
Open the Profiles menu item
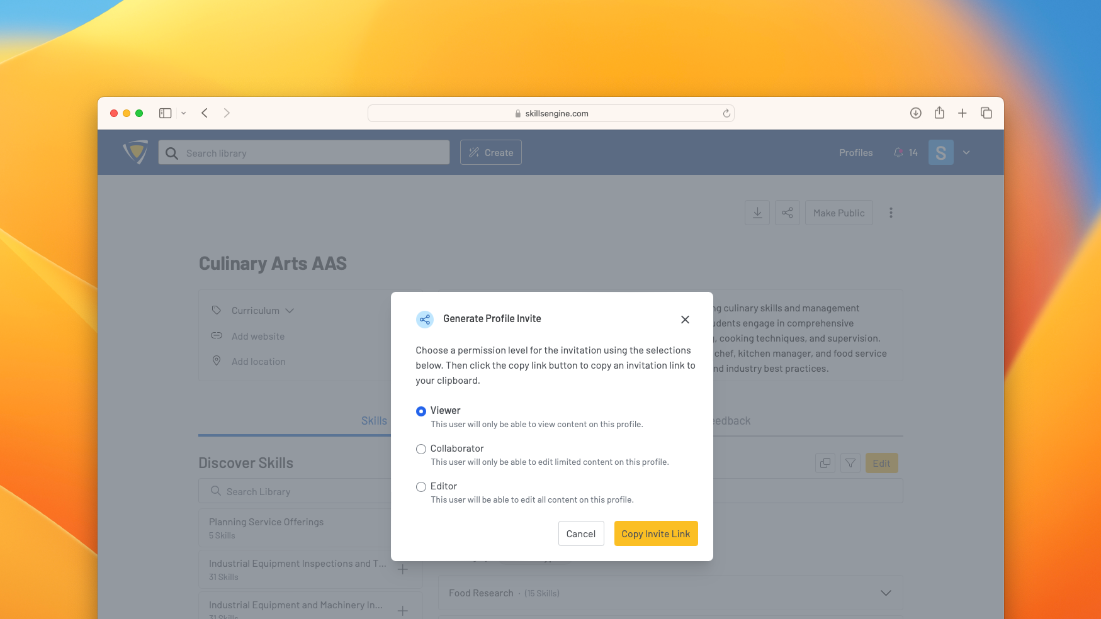(855, 152)
